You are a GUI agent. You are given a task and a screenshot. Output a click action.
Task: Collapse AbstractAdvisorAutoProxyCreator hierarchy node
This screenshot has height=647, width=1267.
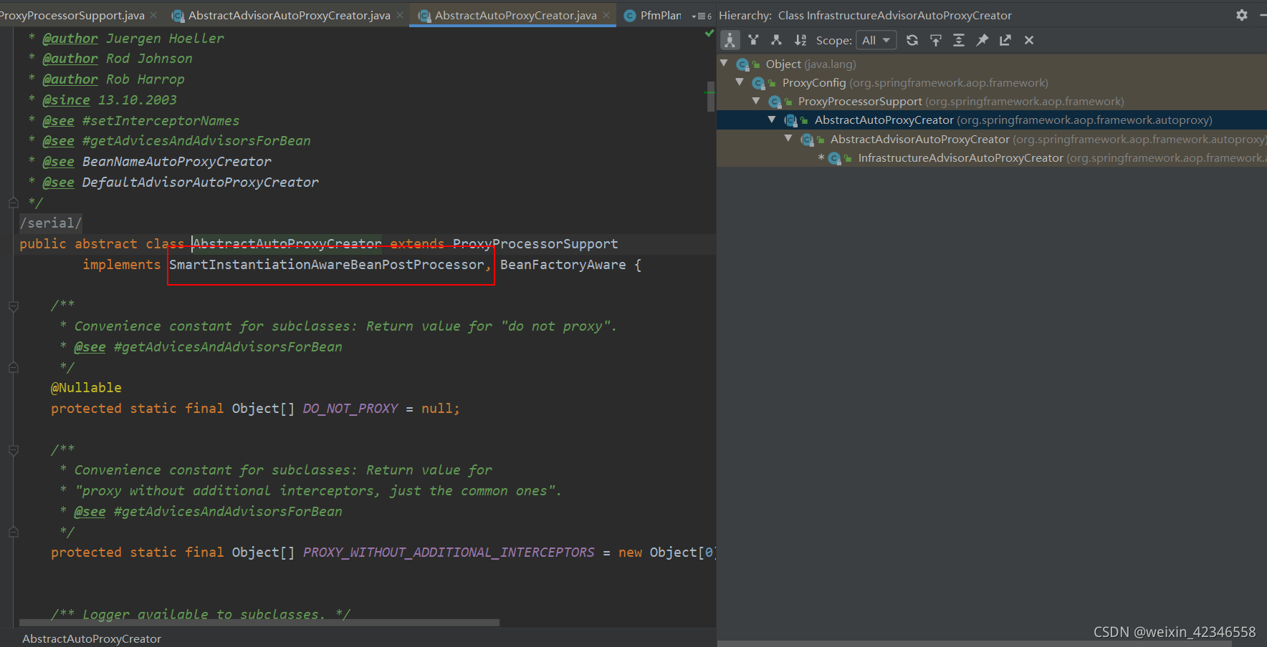coord(788,138)
